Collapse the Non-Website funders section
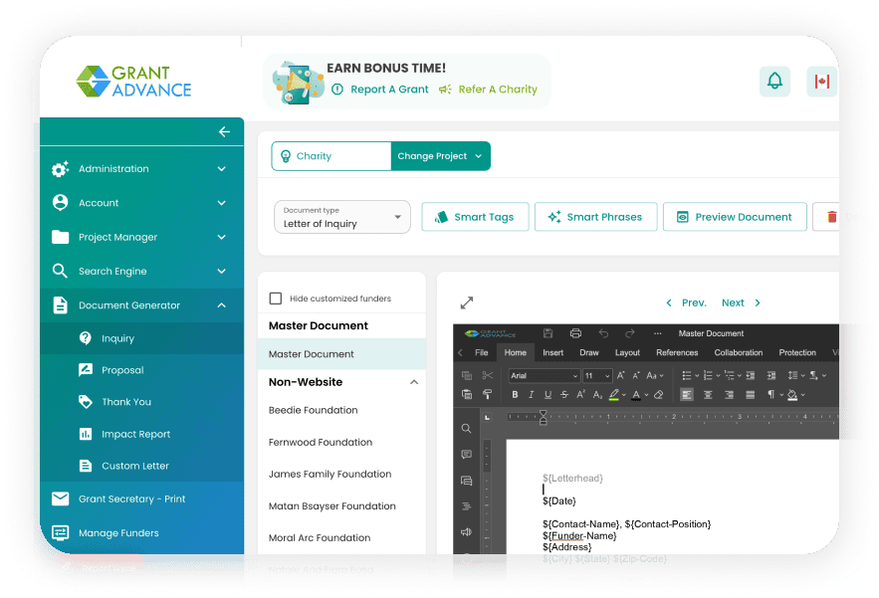This screenshot has width=879, height=598. click(x=414, y=382)
